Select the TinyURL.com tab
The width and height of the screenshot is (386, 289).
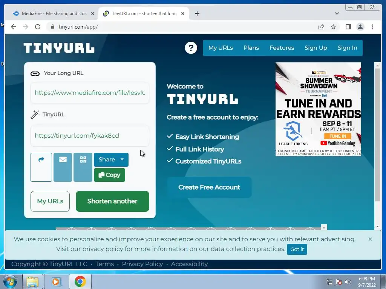click(144, 14)
